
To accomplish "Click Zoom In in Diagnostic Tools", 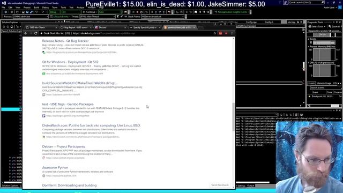I will coord(334,26).
